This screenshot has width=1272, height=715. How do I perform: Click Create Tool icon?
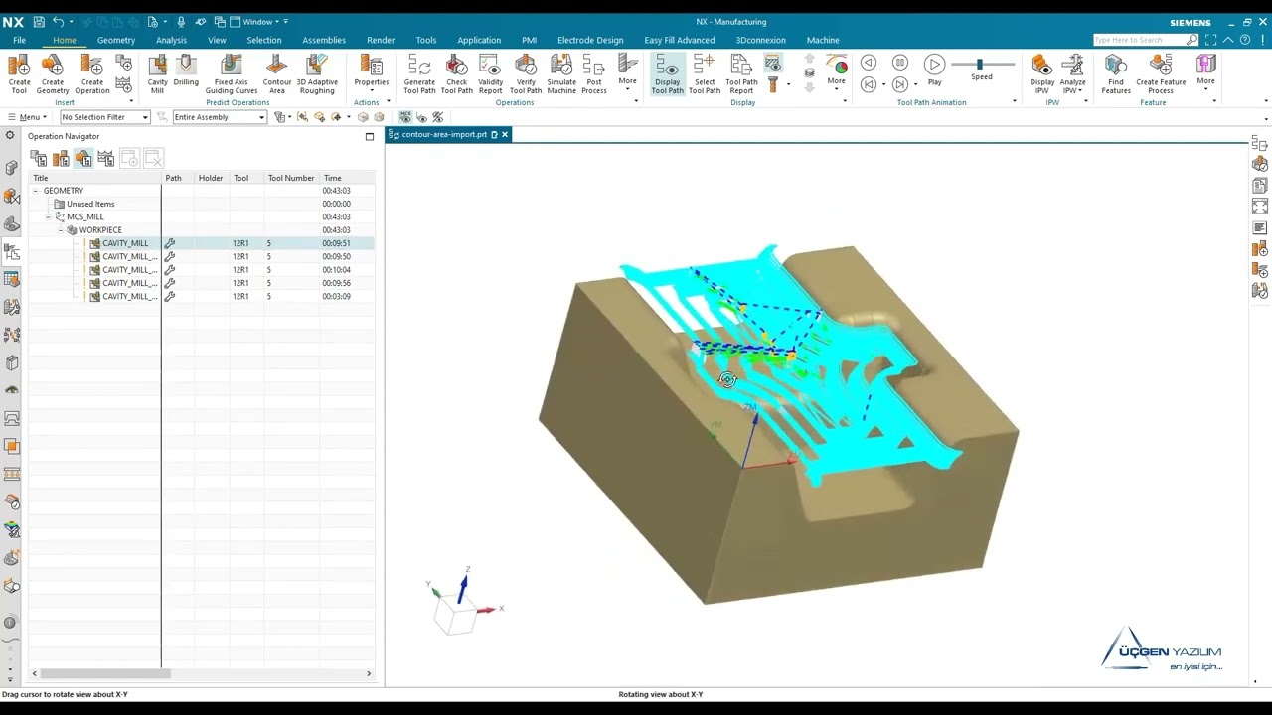(x=19, y=74)
